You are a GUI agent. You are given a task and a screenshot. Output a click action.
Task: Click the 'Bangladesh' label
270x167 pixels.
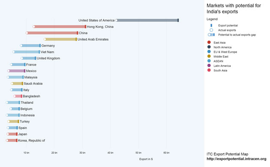click(x=32, y=96)
